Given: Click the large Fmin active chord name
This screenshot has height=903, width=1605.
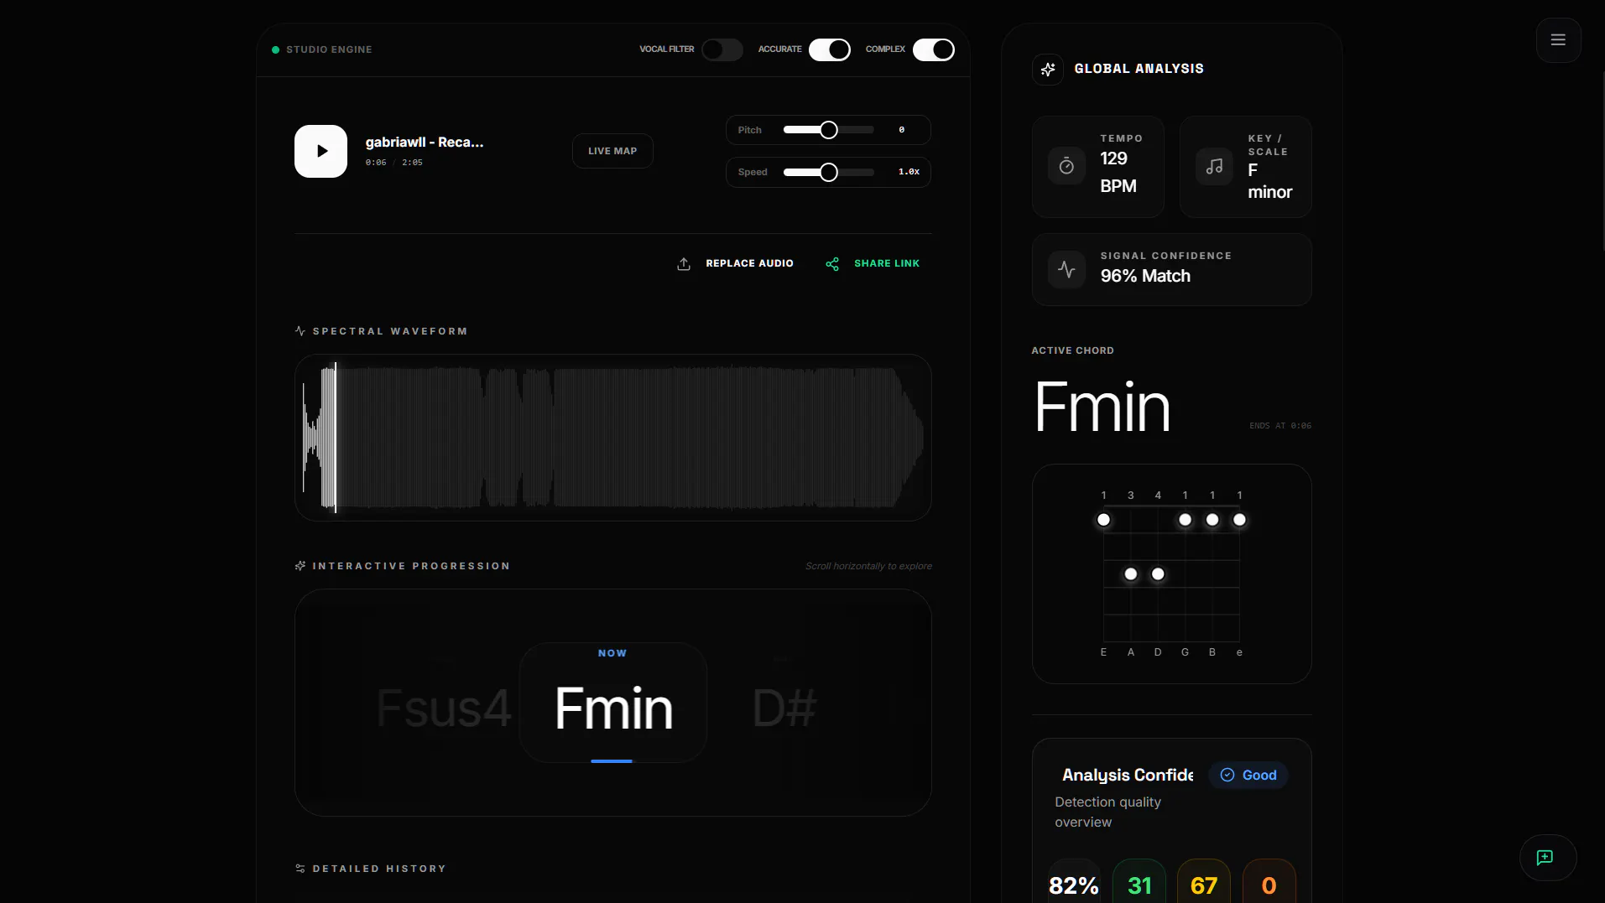Looking at the screenshot, I should tap(1102, 407).
